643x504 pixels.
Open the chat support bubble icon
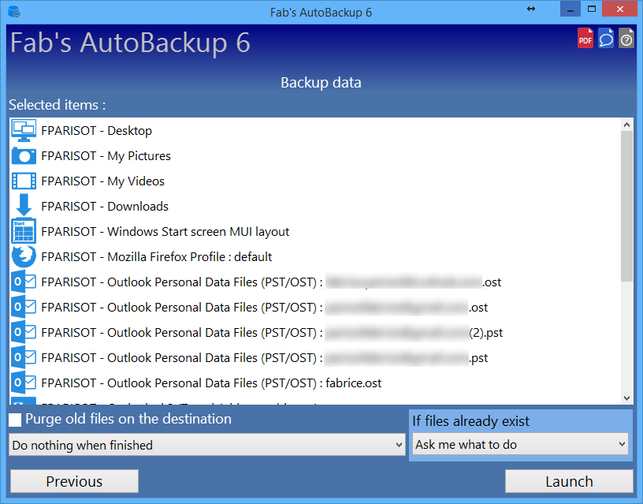click(606, 38)
